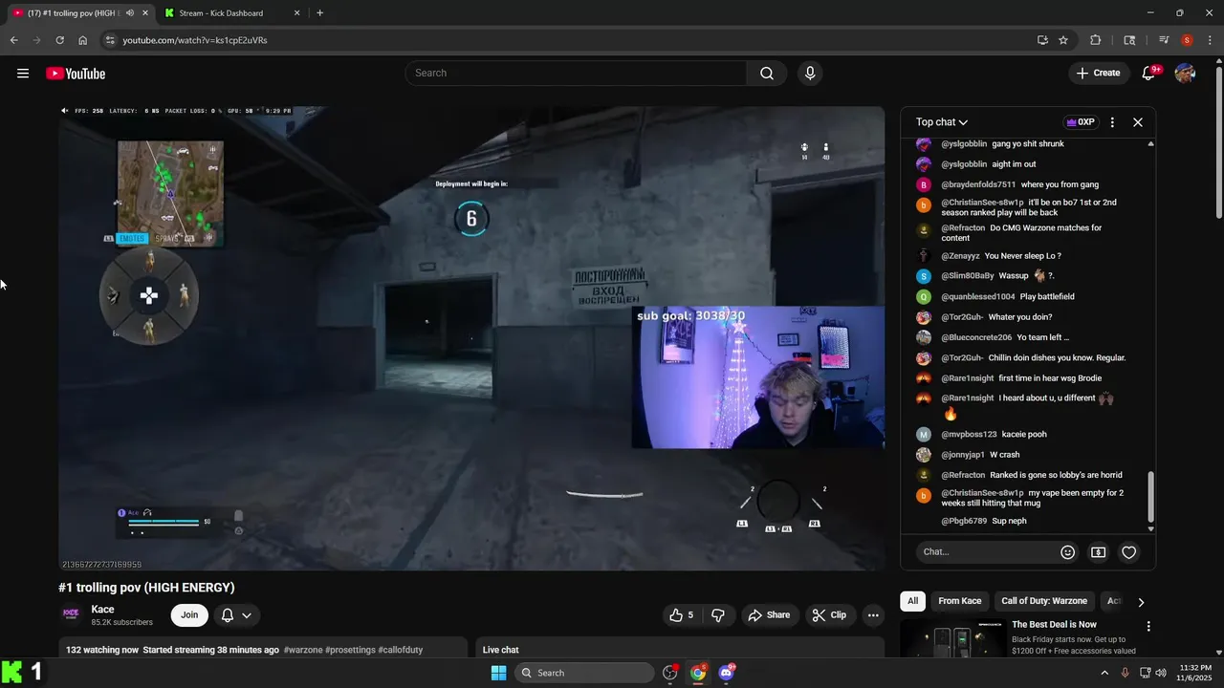The image size is (1224, 688).
Task: Click the browser address bar URL
Action: 195,40
